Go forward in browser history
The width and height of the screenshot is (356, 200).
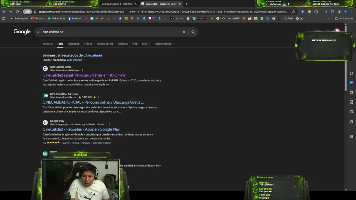pos(11,12)
